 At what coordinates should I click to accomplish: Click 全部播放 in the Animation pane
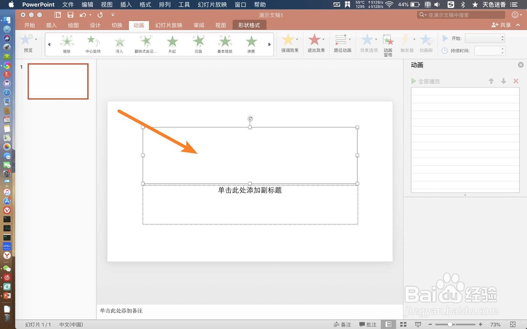point(428,81)
